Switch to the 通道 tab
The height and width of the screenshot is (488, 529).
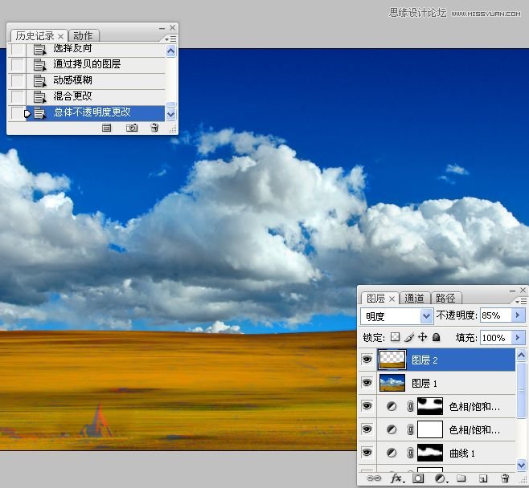[414, 298]
